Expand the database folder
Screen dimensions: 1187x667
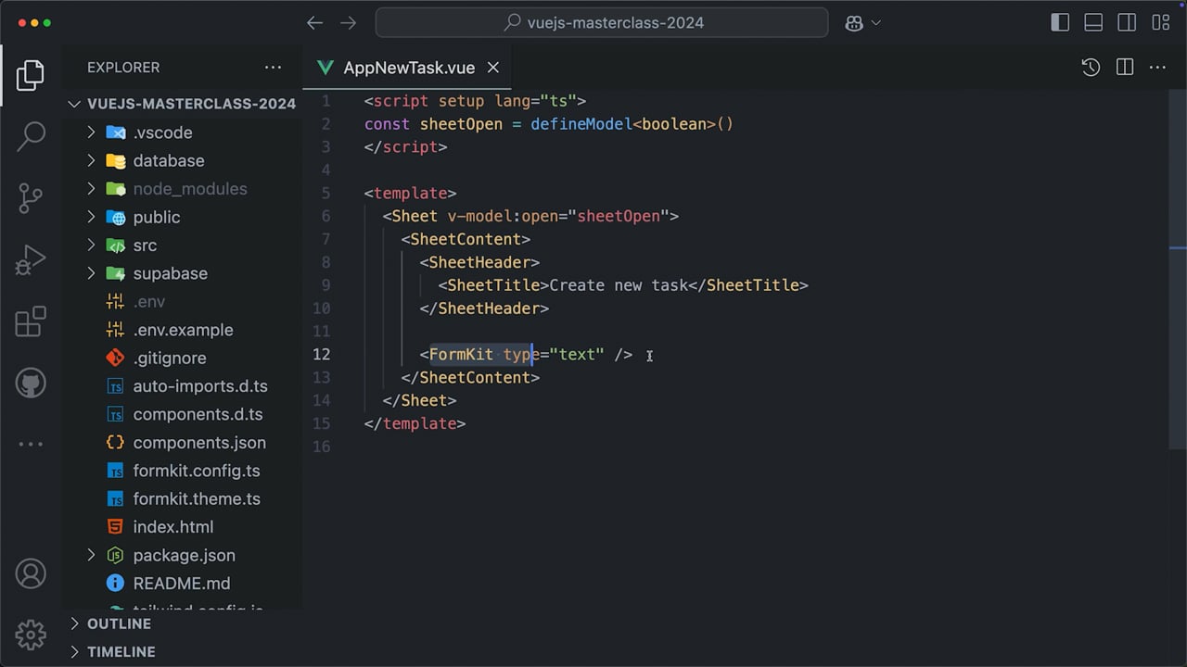coord(91,160)
